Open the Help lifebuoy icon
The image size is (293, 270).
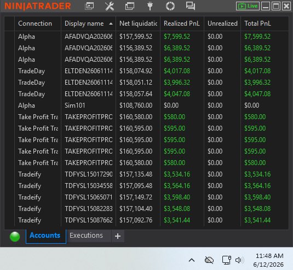point(170,6)
